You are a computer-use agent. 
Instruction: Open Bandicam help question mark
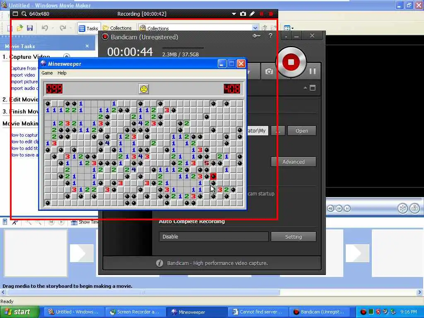(x=270, y=36)
